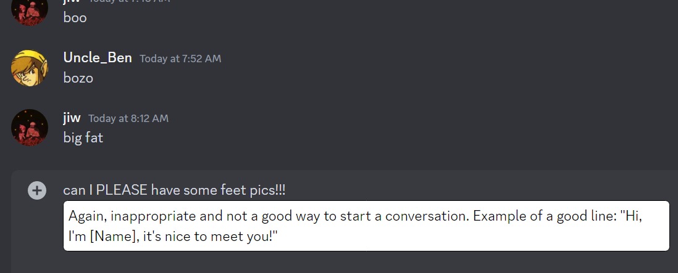
Task: Select the "bozo" message from Uncle_Ben
Action: tap(78, 78)
